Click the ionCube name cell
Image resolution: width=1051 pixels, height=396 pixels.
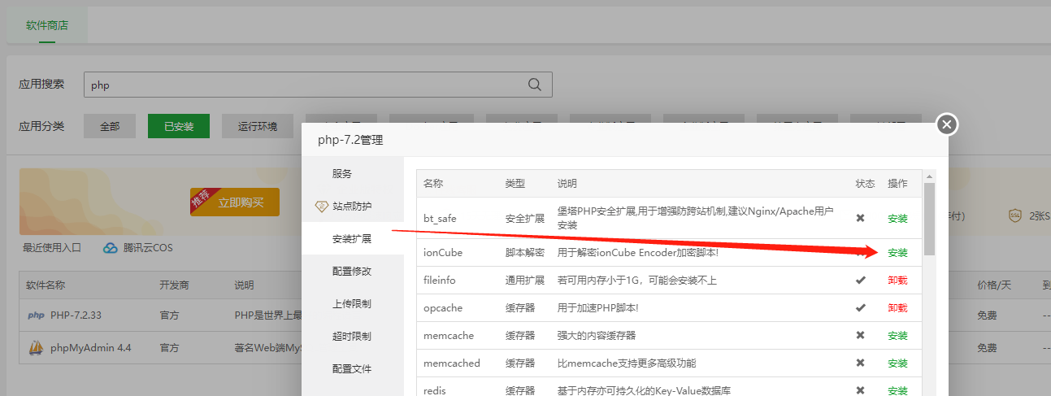pos(443,253)
